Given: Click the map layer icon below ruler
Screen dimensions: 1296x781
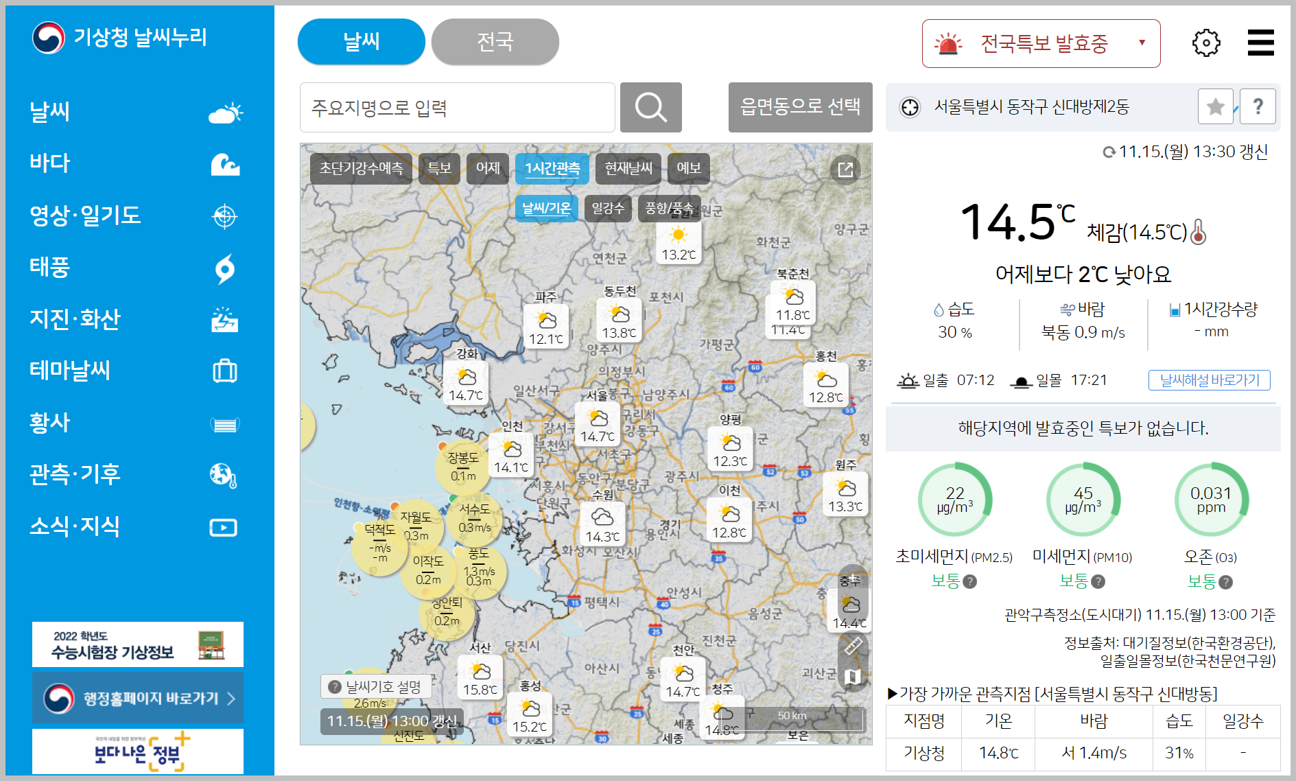Looking at the screenshot, I should click(x=853, y=677).
